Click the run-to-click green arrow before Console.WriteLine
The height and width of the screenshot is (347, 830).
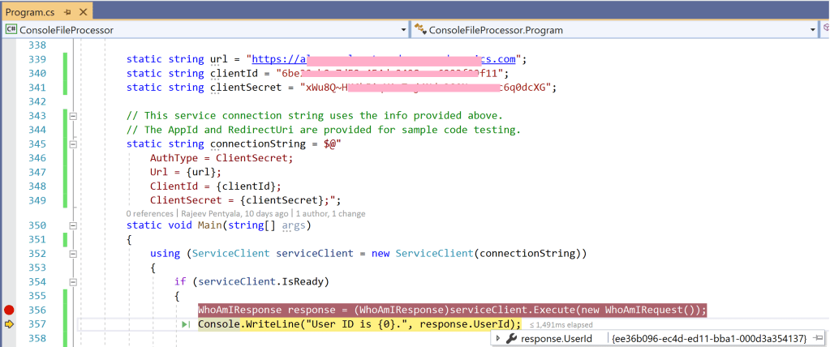point(189,324)
